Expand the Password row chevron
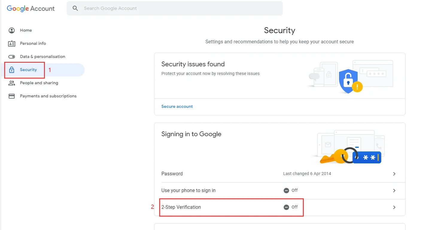The image size is (439, 230). click(394, 174)
